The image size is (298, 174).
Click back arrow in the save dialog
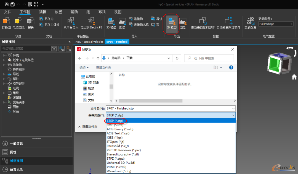click(x=80, y=58)
